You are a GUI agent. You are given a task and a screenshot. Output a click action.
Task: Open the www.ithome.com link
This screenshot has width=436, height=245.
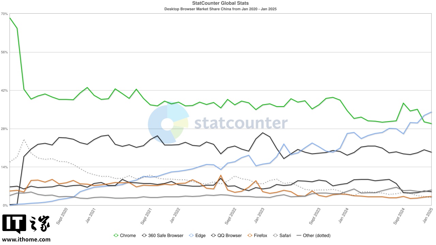pos(26,240)
